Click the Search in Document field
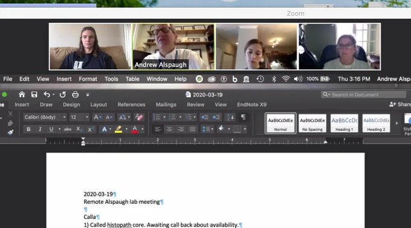 (x=364, y=94)
